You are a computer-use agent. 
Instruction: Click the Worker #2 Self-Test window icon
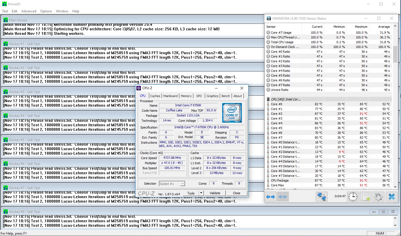6,68
